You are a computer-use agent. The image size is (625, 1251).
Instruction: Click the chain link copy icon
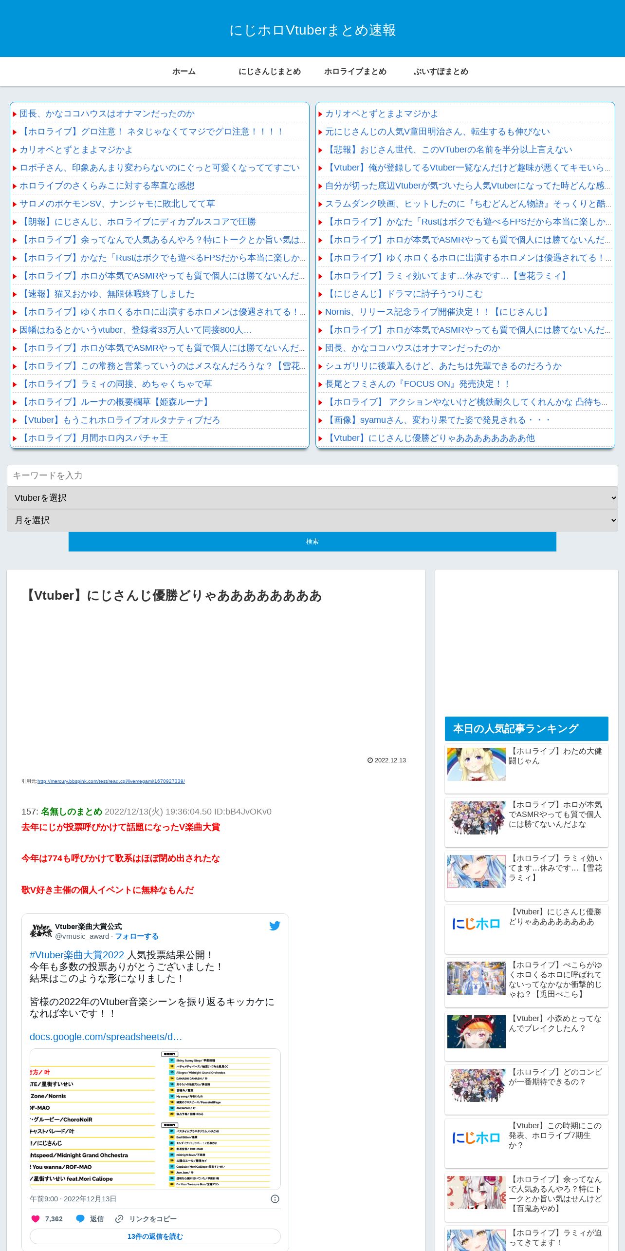point(119,1219)
